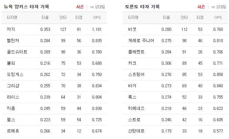This screenshot has height=139, width=229.
Task: Select the 치좀 batter name
Action: click(x=11, y=108)
